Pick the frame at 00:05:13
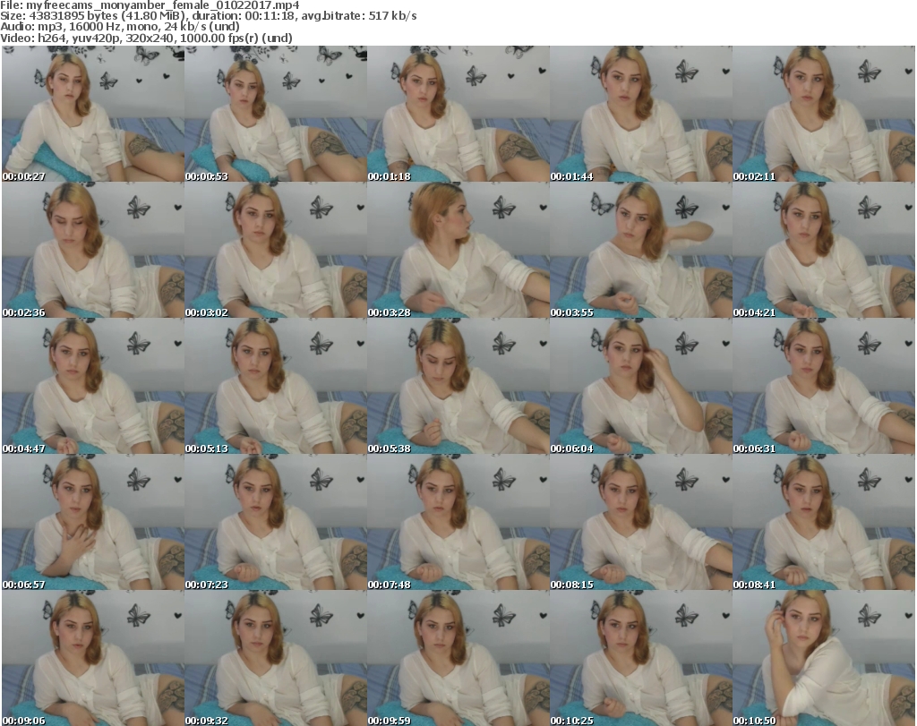This screenshot has width=917, height=726. 276,386
